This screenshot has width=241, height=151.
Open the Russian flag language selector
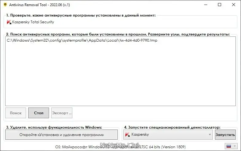[x=231, y=146]
